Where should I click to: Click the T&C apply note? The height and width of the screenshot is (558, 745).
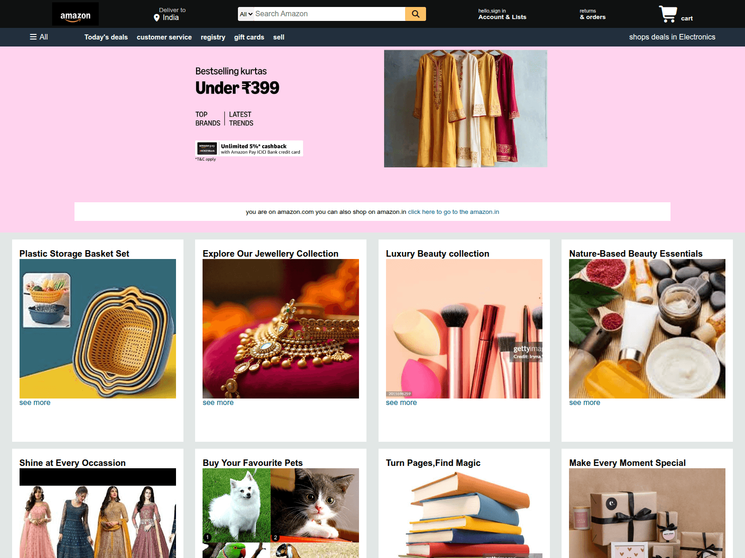pos(205,159)
